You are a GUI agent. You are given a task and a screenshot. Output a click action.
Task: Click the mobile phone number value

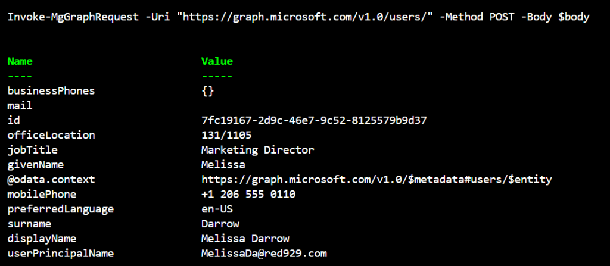pyautogui.click(x=248, y=195)
